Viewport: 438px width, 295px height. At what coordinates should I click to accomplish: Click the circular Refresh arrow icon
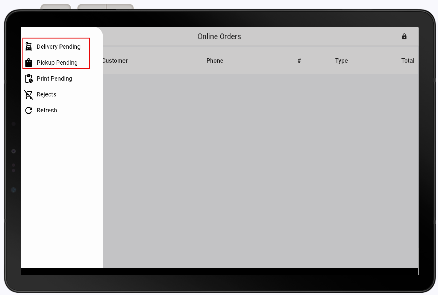pyautogui.click(x=28, y=110)
